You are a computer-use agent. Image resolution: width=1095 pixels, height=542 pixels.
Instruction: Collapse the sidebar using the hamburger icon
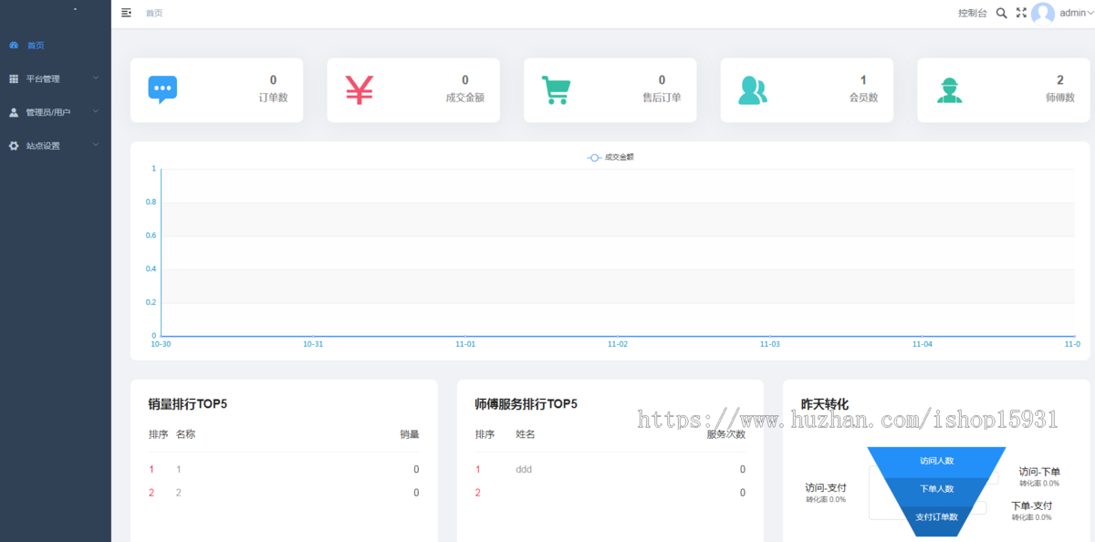126,13
